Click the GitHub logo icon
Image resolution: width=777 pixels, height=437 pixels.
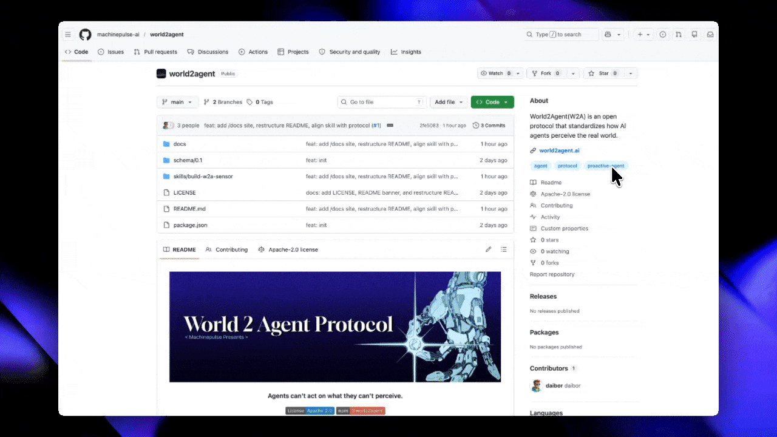point(85,35)
